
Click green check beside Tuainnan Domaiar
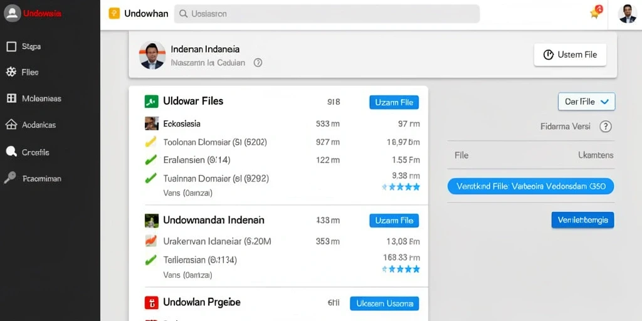pos(150,177)
